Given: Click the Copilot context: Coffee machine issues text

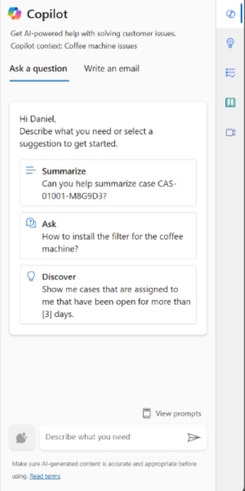Looking at the screenshot, I should coord(73,46).
